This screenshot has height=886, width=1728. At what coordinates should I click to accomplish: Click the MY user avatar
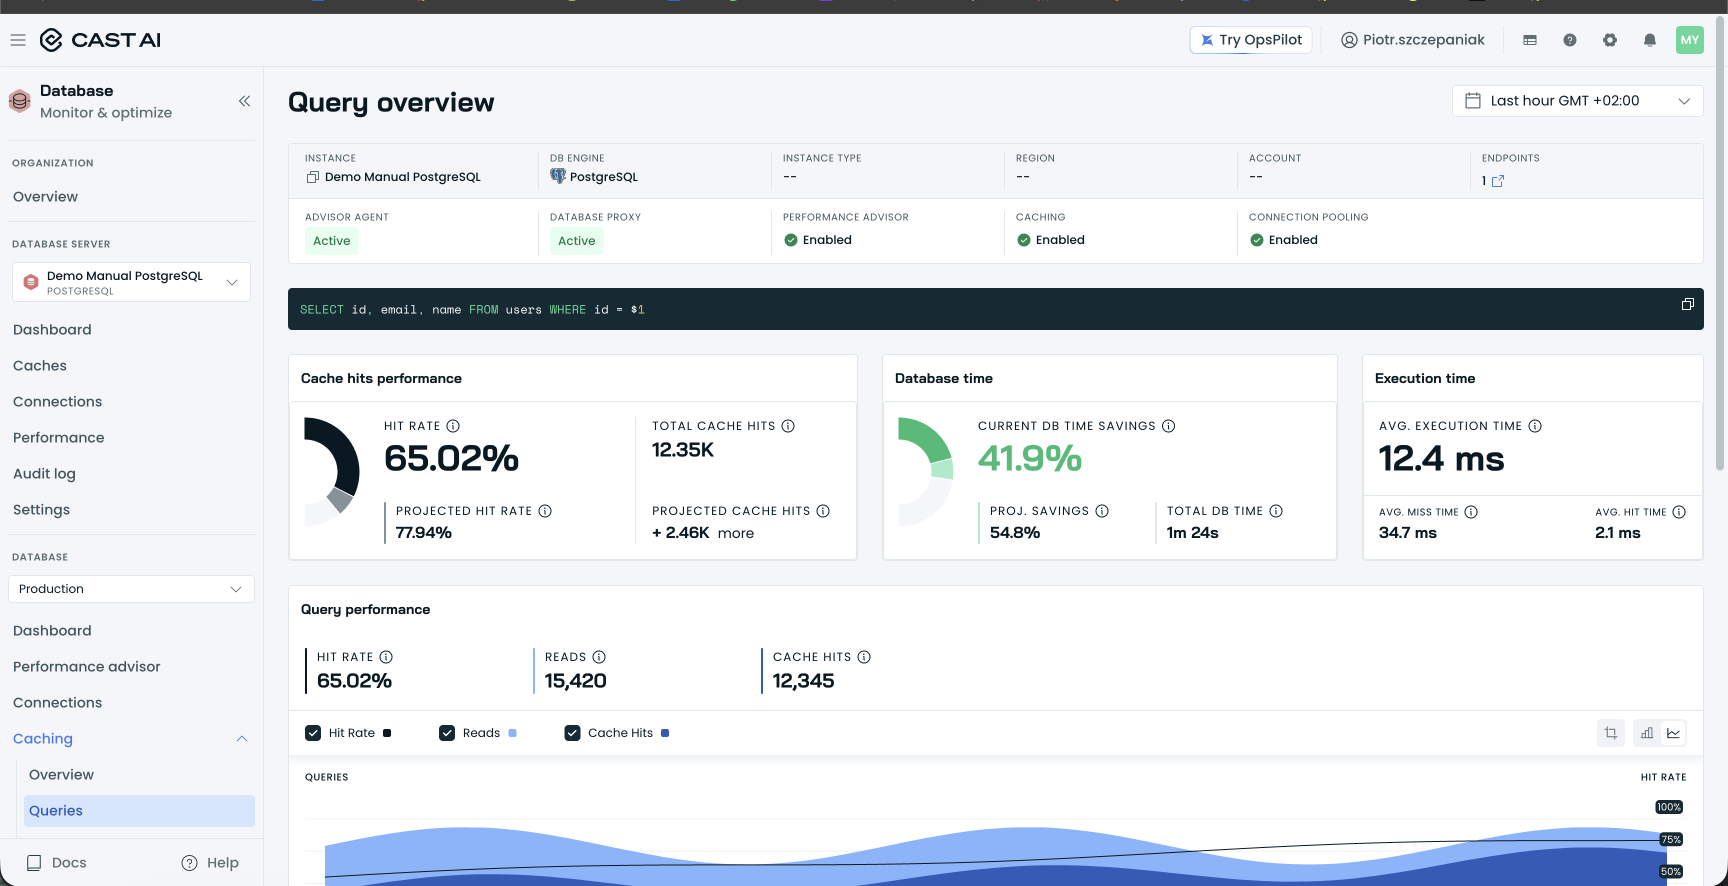coord(1690,39)
